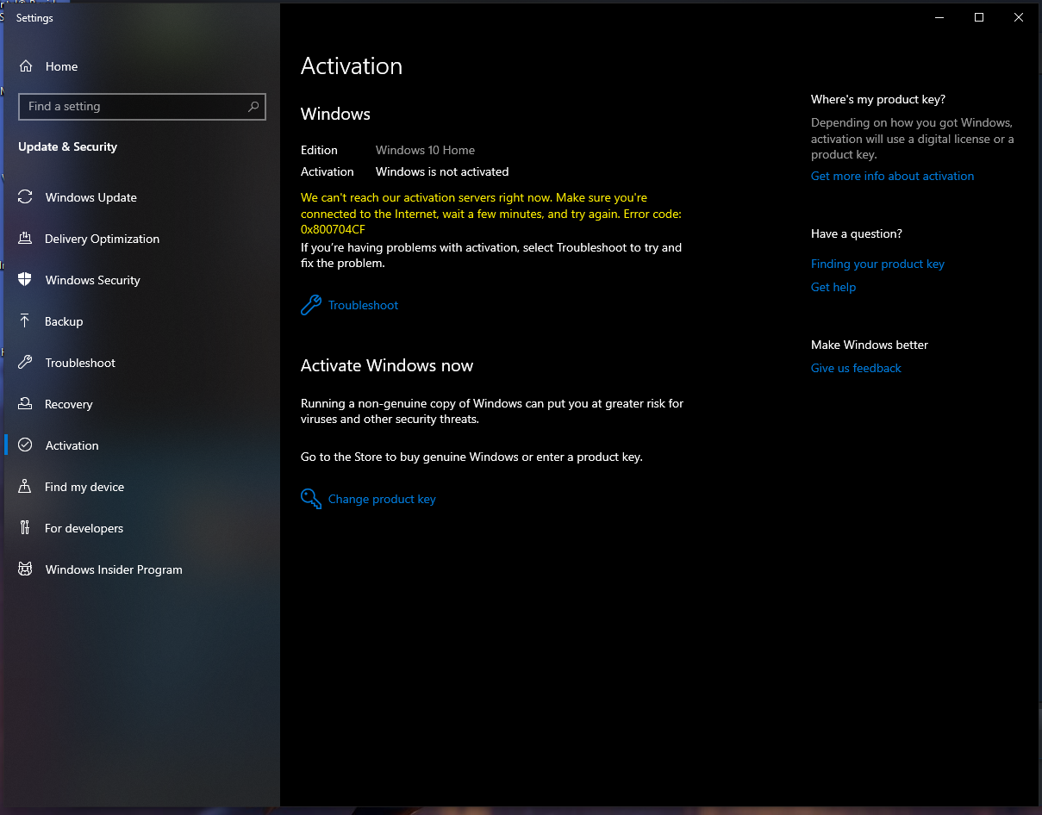Click the Activate Windows now heading

pos(387,365)
